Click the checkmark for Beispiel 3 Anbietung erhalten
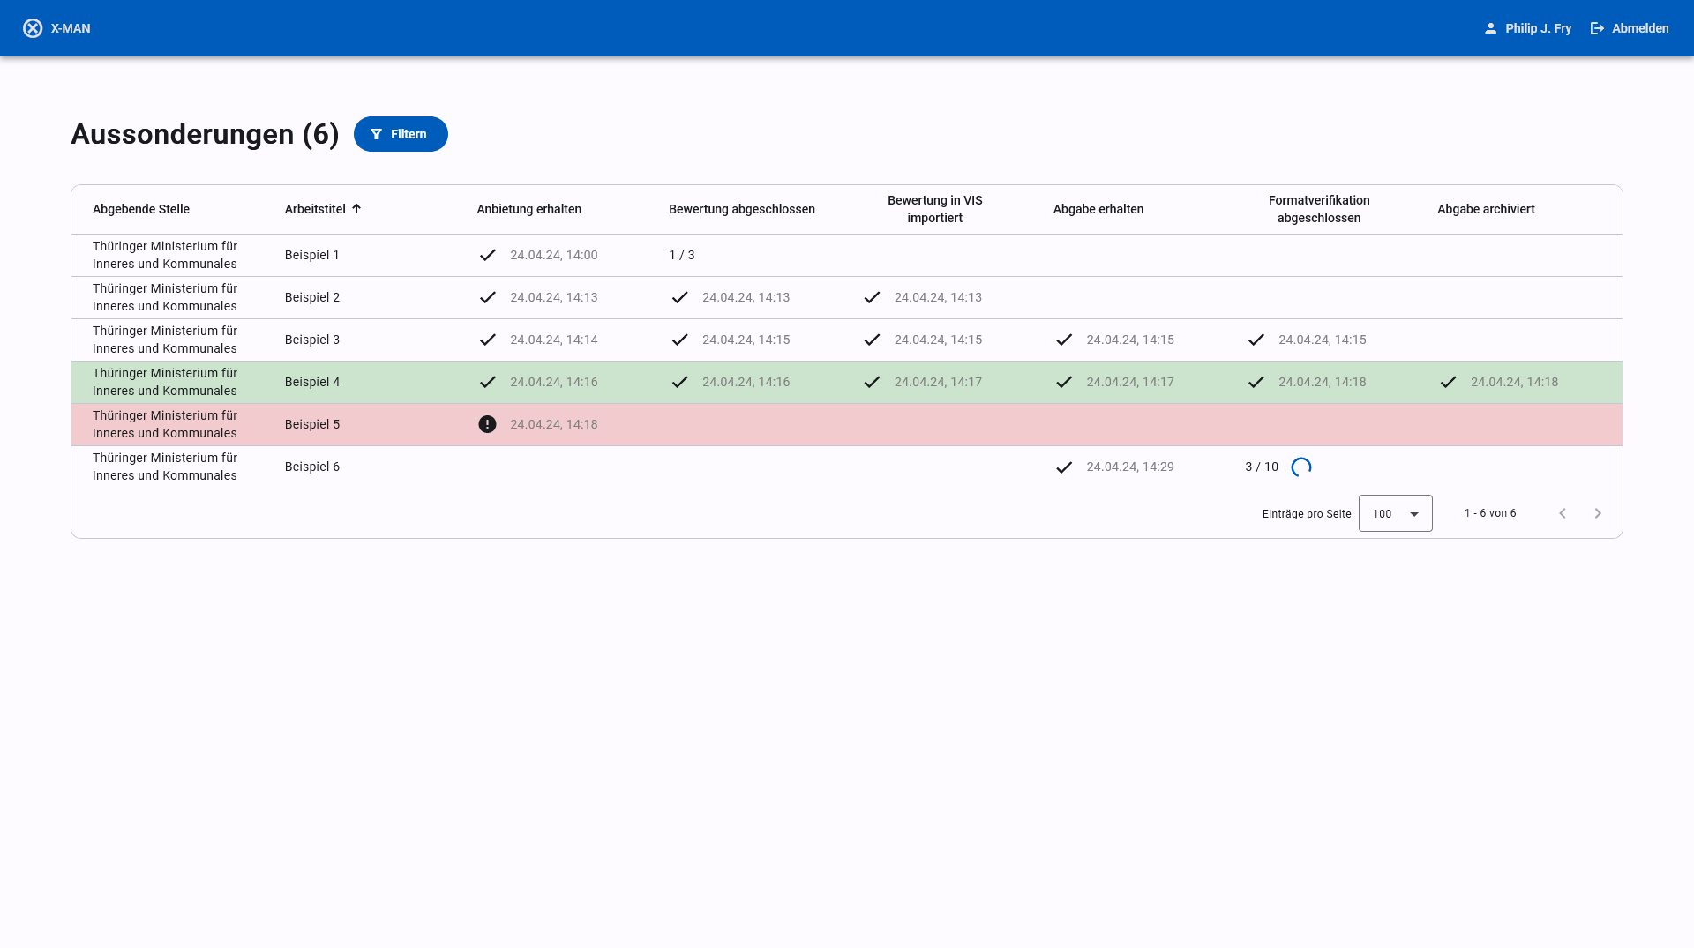This screenshot has width=1694, height=948. pyautogui.click(x=487, y=340)
